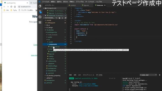This screenshot has width=162, height=91.
Task: Open HelloWorld.vue in components folder
Action: tap(55, 47)
